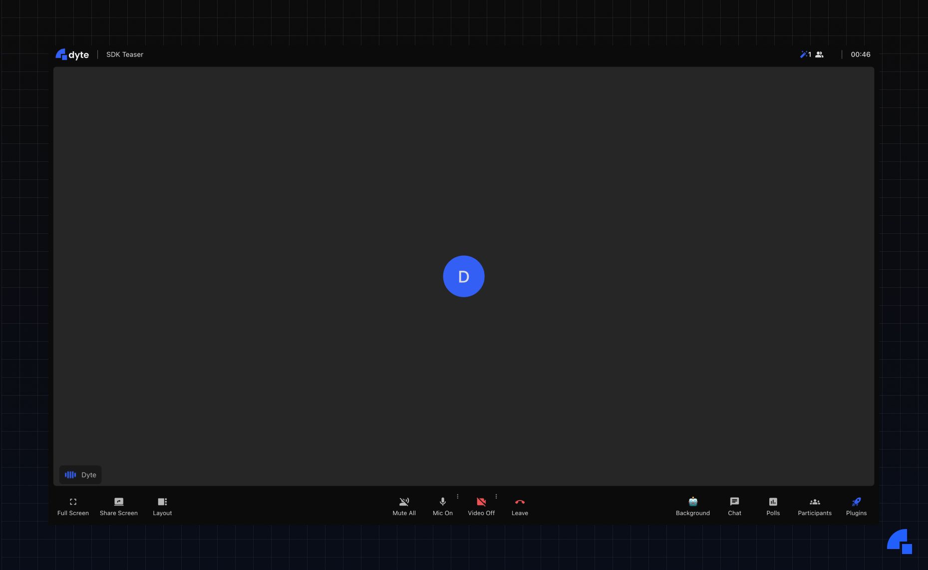The width and height of the screenshot is (928, 570).
Task: Open the Background effects panel
Action: pos(693,506)
